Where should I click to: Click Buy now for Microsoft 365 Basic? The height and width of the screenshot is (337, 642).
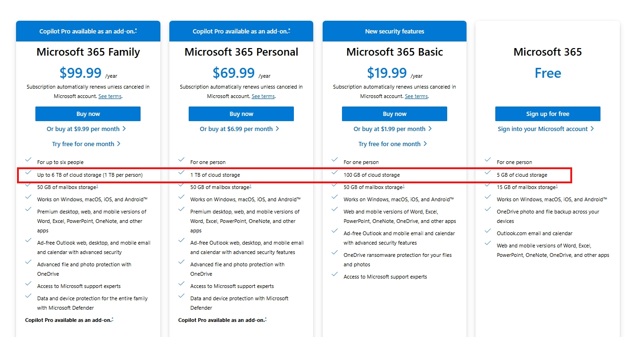pyautogui.click(x=394, y=114)
